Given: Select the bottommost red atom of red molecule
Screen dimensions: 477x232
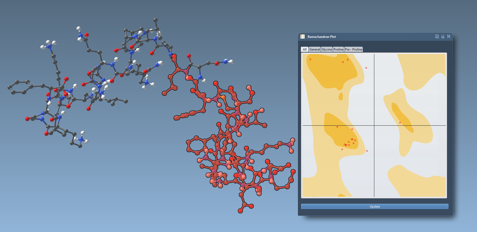Looking at the screenshot, I should [240, 211].
